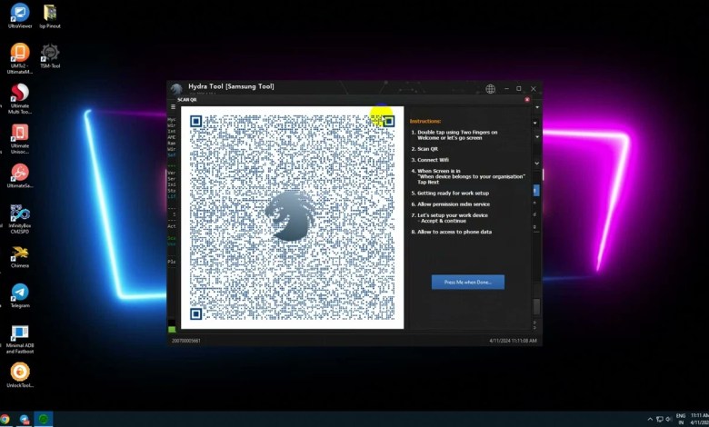The image size is (709, 427).
Task: Open UltraViewer desktop shortcut
Action: pos(19,14)
